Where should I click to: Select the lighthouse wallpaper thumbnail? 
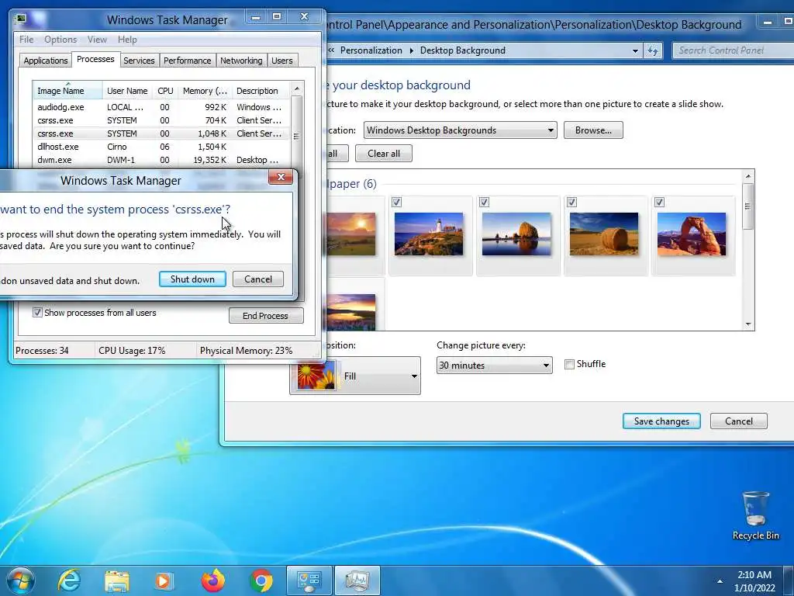pos(428,234)
